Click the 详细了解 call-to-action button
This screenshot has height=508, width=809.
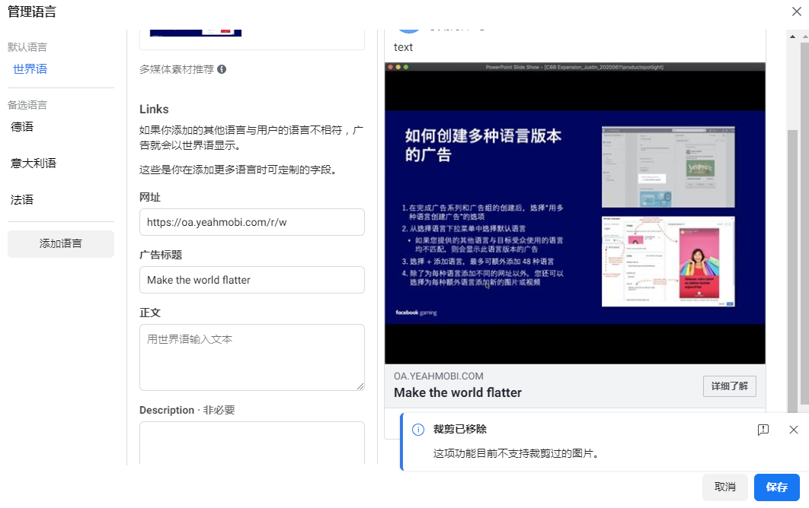point(729,386)
